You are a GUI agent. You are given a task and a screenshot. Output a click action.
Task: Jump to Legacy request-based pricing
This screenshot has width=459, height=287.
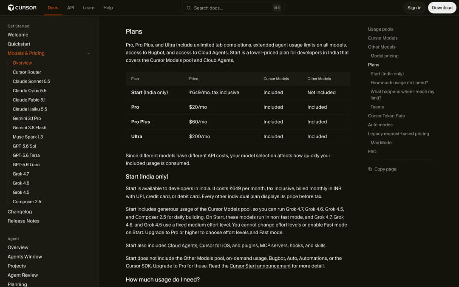click(x=398, y=134)
